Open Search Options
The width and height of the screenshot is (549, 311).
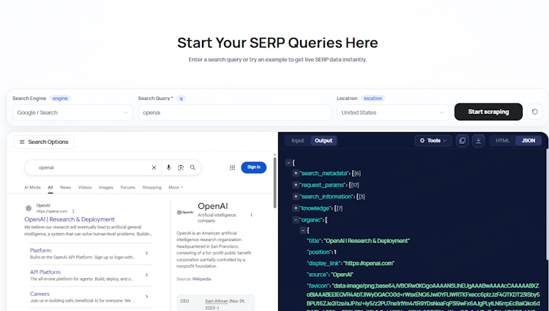tap(44, 142)
